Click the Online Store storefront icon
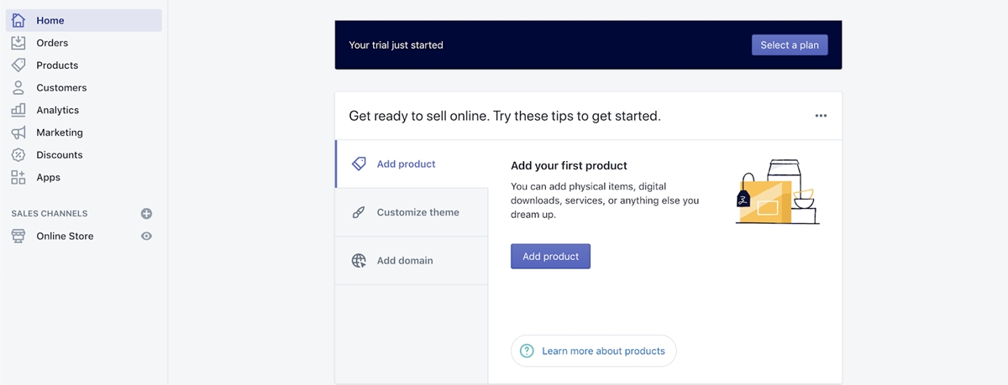This screenshot has width=1008, height=385. [18, 236]
